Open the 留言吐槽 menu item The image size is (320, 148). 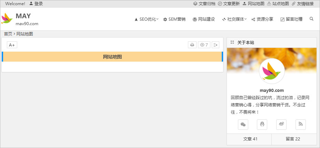[291, 19]
